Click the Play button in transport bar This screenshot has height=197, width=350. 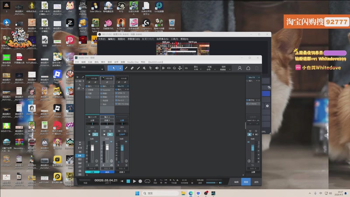[x=134, y=181]
